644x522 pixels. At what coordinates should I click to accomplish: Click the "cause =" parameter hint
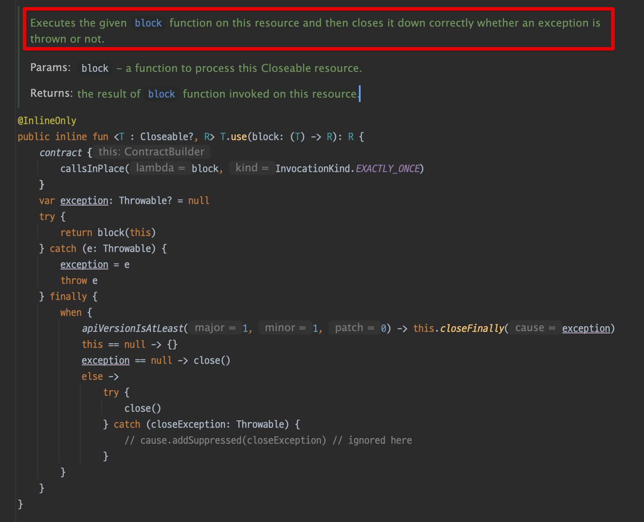click(x=535, y=328)
